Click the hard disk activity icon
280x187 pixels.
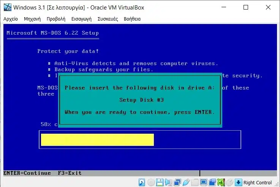(142, 182)
